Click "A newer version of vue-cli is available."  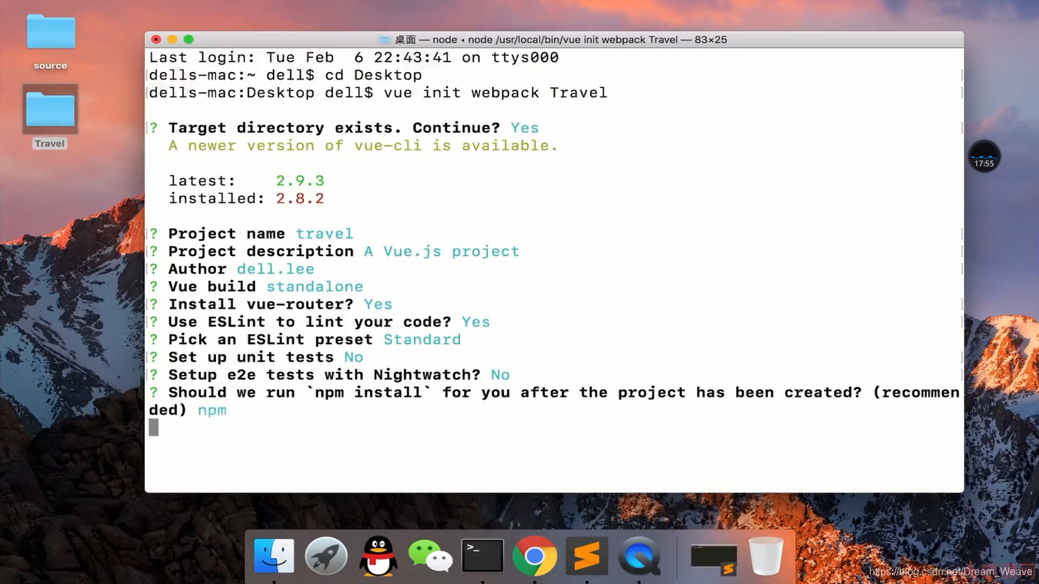point(363,146)
